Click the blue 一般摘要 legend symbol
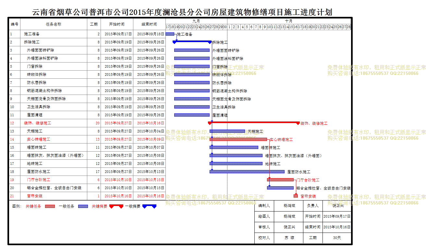 coord(150,206)
